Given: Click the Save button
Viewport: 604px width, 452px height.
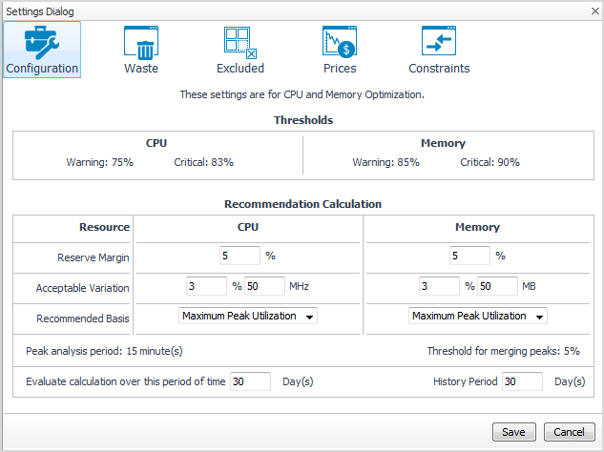Looking at the screenshot, I should point(513,432).
